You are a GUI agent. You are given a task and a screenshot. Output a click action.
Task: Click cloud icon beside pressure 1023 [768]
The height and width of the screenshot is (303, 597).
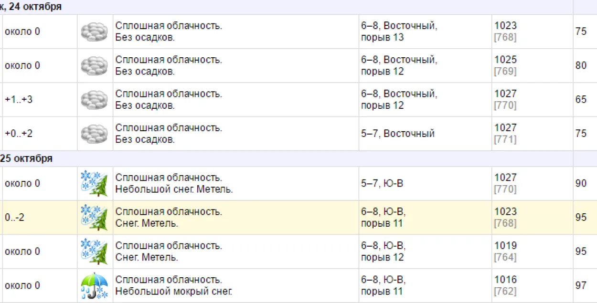(x=95, y=32)
